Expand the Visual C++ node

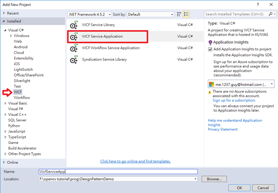point(5,115)
